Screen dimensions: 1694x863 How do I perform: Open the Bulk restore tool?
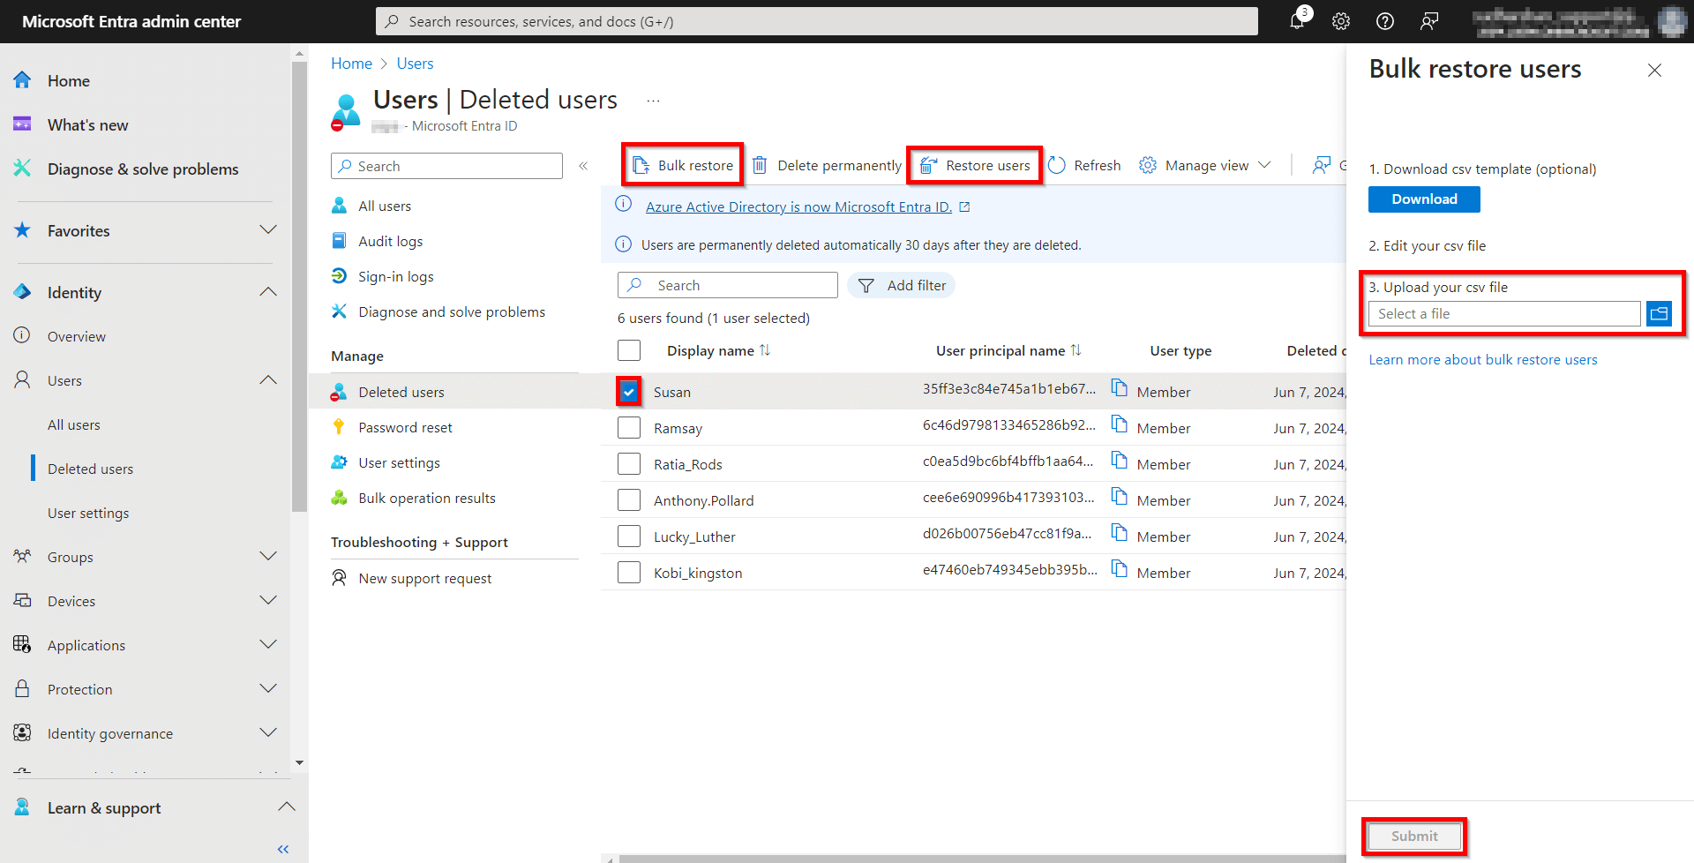(x=693, y=164)
